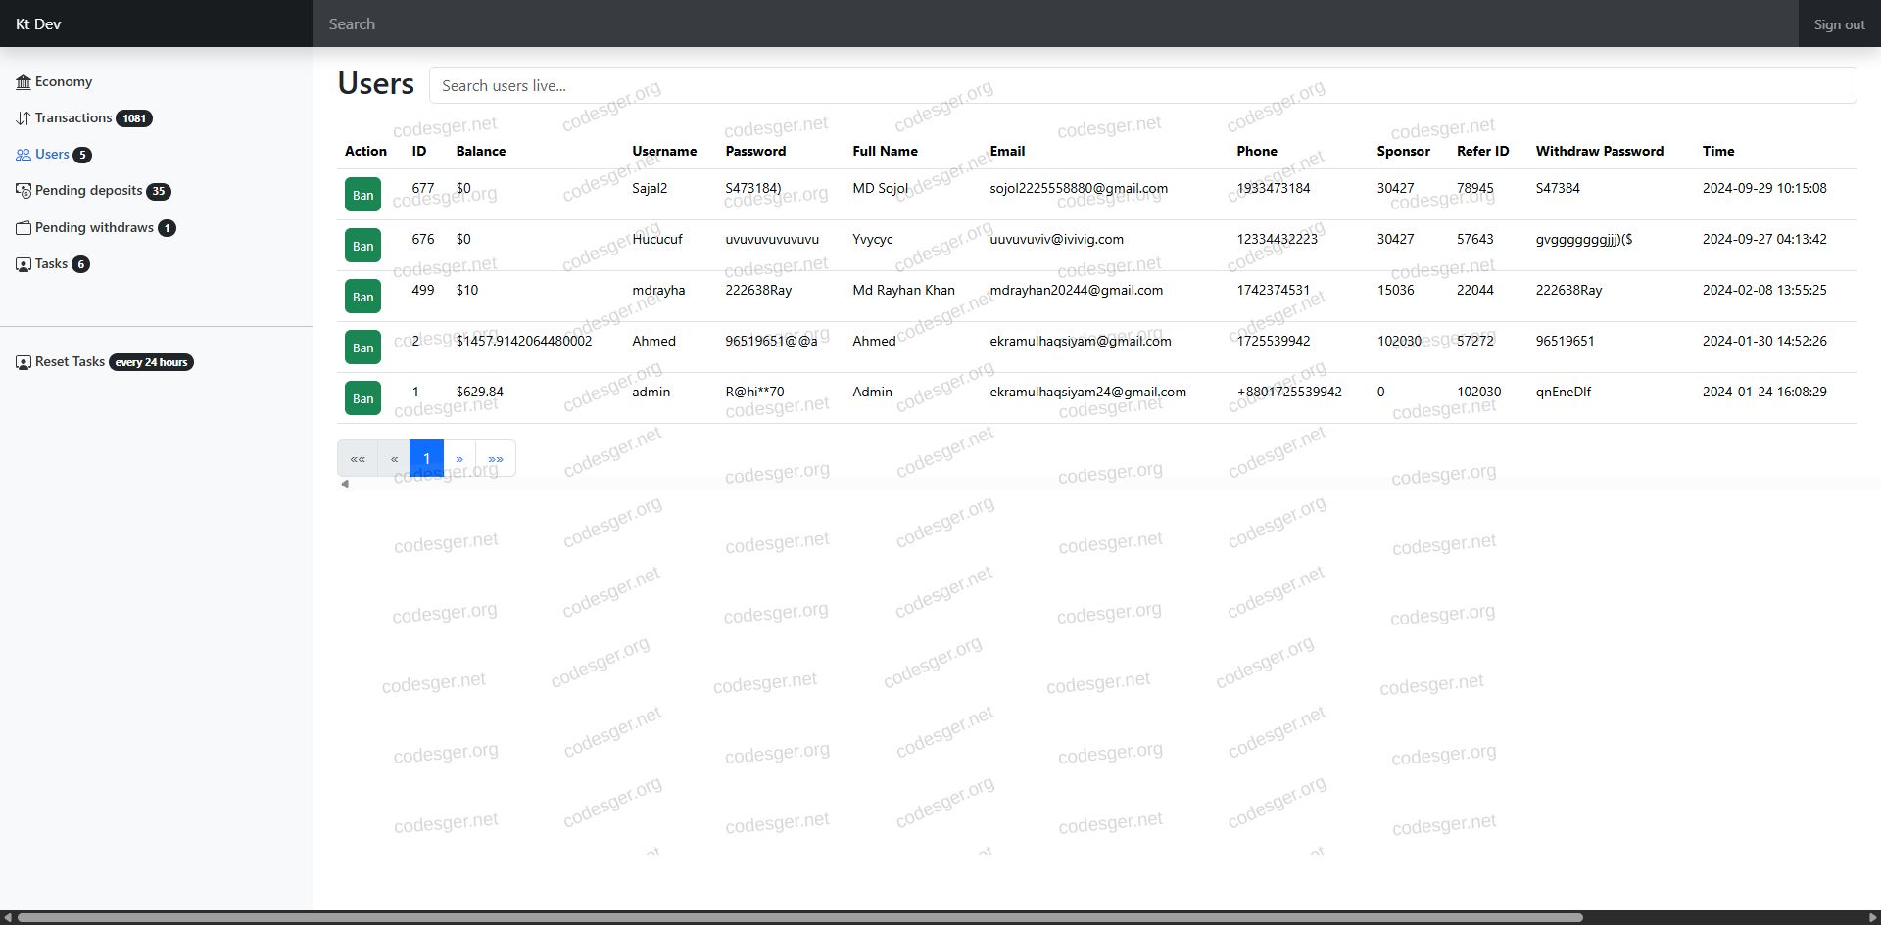The image size is (1881, 925).
Task: Click the horizontal scrollbar at bottom
Action: click(799, 917)
